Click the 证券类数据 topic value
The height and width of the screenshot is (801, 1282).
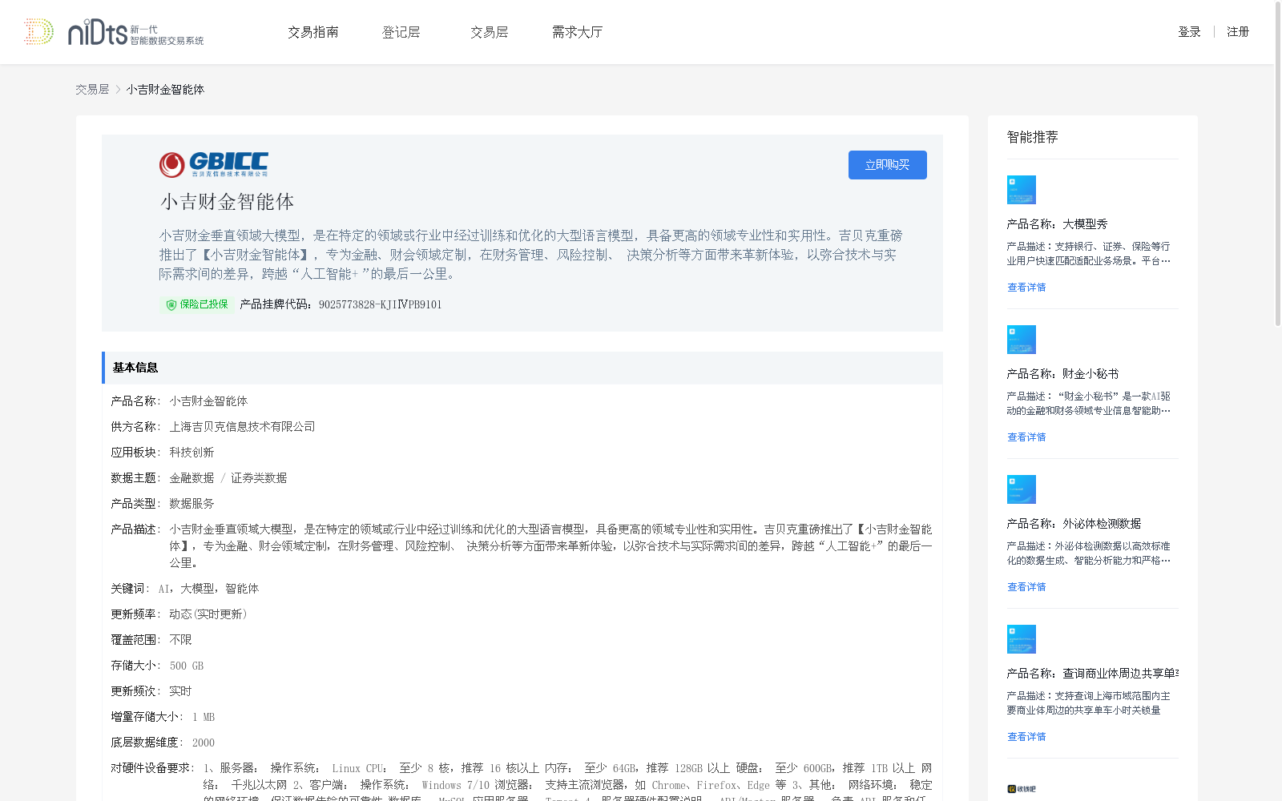coord(259,478)
